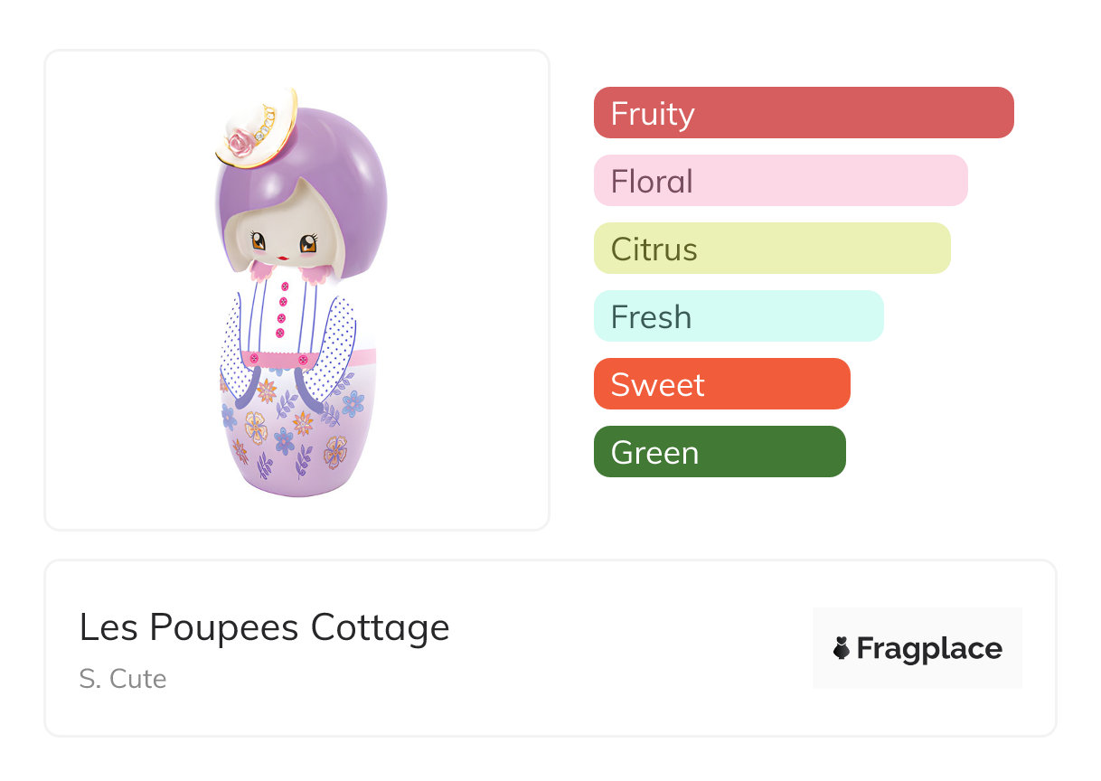1101x781 pixels.
Task: Click the Fragplace wordmark text
Action: click(x=929, y=649)
